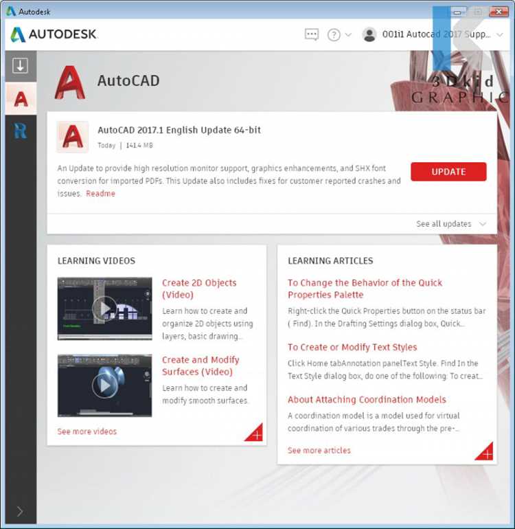
Task: Close the Autodesk window
Action: [x=498, y=12]
